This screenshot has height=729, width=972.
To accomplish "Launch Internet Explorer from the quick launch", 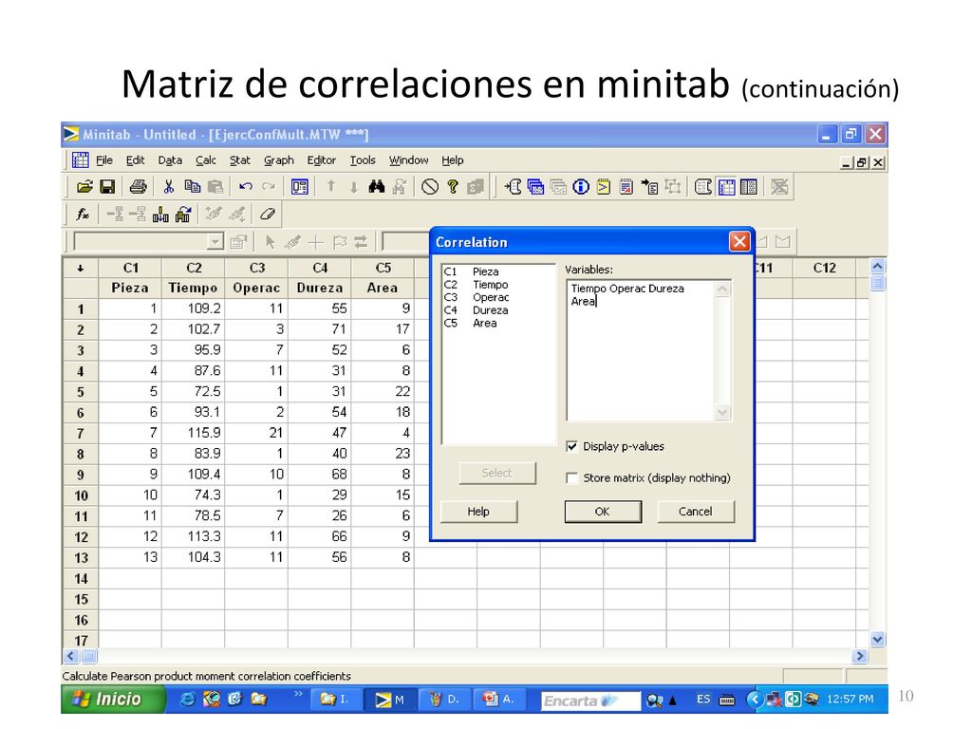I will tap(187, 700).
